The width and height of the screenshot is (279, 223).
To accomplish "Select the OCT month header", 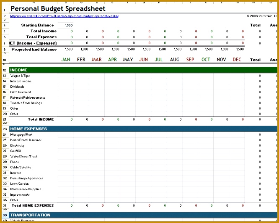I will coord(206,60).
